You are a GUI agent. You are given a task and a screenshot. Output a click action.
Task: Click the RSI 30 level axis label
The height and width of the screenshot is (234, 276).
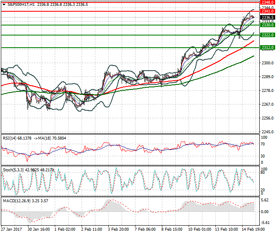tap(263, 156)
